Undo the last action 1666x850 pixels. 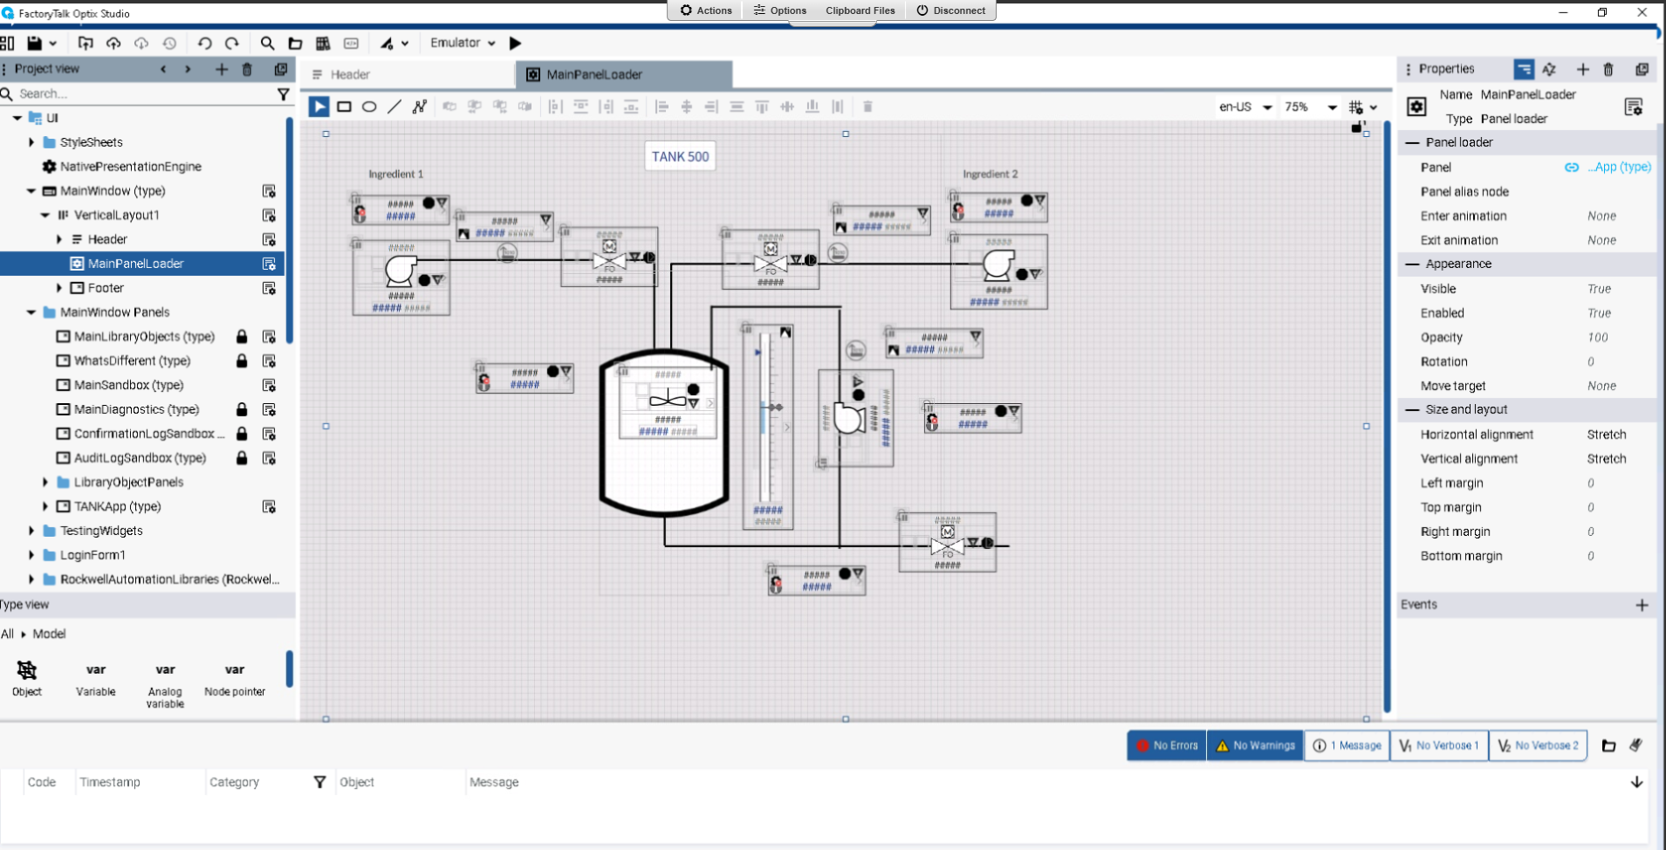point(204,43)
